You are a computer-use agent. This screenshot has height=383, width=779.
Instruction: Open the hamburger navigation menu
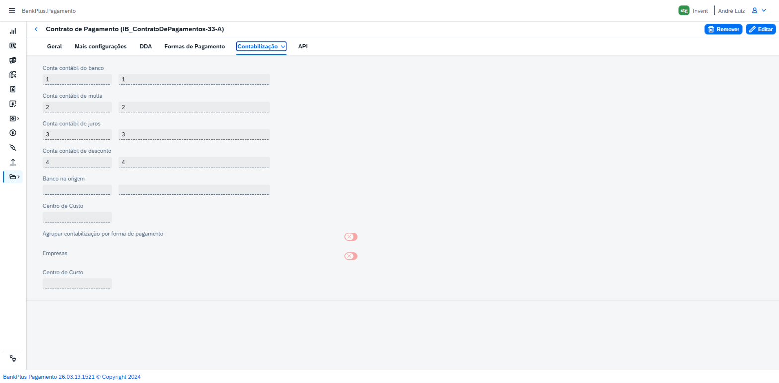coord(12,11)
